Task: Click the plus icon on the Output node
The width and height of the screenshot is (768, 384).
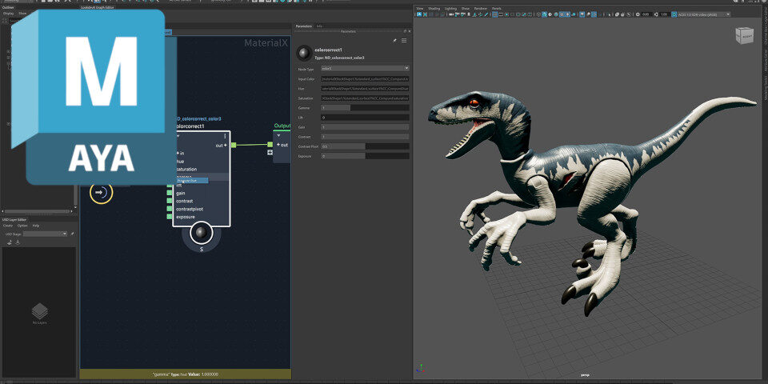Action: pyautogui.click(x=270, y=152)
